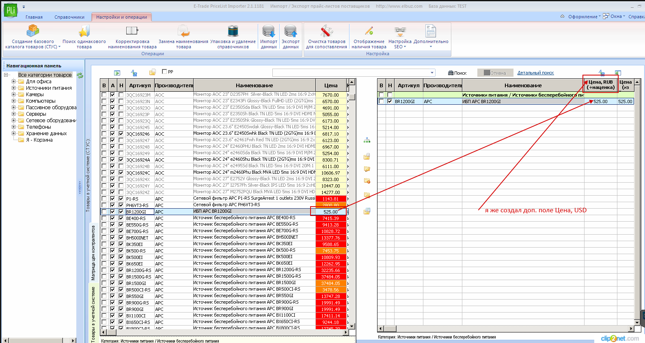The width and height of the screenshot is (645, 343).
Task: Click green arrow panel icon above left grid
Action: pyautogui.click(x=117, y=73)
